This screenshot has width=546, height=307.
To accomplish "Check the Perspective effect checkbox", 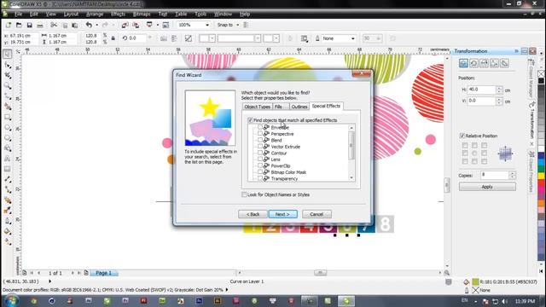I will [260, 134].
